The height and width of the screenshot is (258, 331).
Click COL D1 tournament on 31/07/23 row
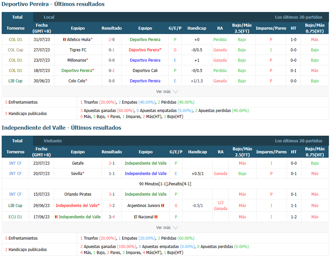(15, 40)
